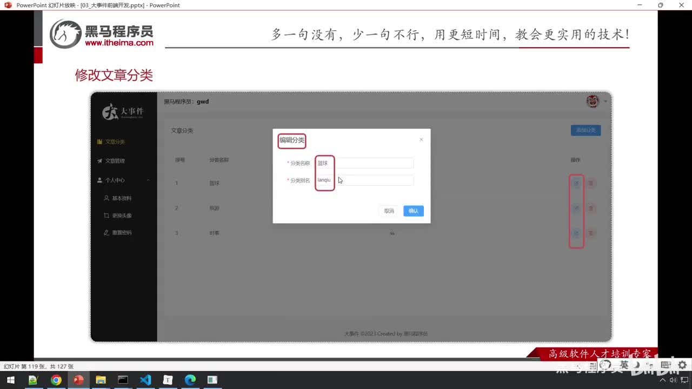Delete the 时事 category row icon

[x=590, y=233]
